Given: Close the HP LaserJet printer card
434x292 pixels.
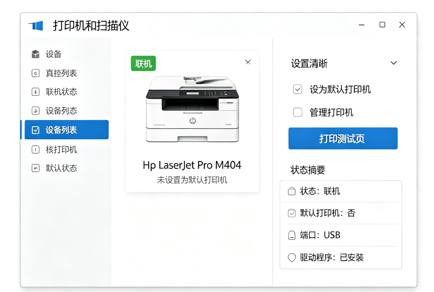Looking at the screenshot, I should pyautogui.click(x=248, y=62).
